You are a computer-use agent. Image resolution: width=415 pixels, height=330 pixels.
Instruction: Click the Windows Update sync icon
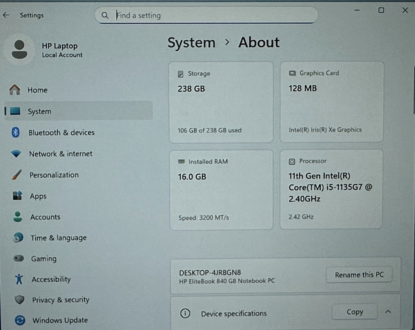point(20,320)
